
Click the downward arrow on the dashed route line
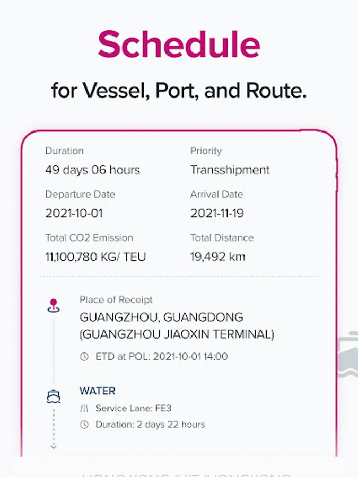pyautogui.click(x=53, y=445)
